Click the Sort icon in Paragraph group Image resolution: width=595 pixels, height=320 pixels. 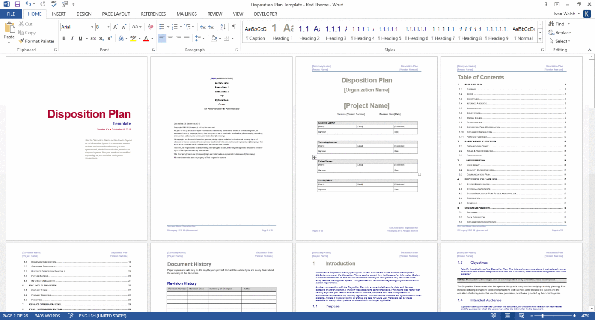222,26
